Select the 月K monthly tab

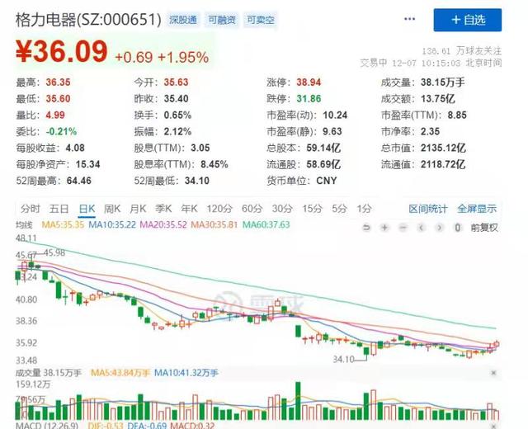(138, 209)
